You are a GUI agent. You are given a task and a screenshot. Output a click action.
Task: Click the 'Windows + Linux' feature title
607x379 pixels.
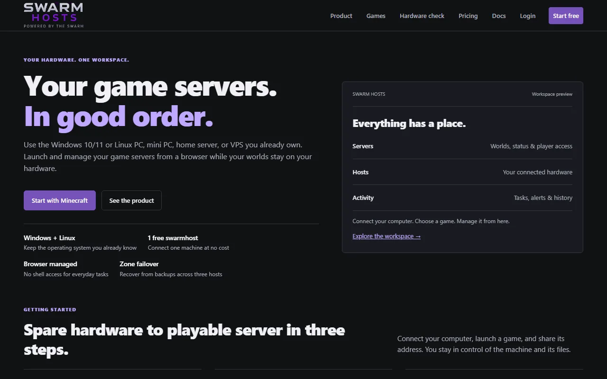coord(49,238)
